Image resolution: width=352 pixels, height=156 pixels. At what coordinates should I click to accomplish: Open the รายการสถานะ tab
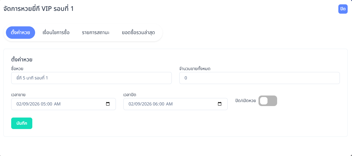96,33
